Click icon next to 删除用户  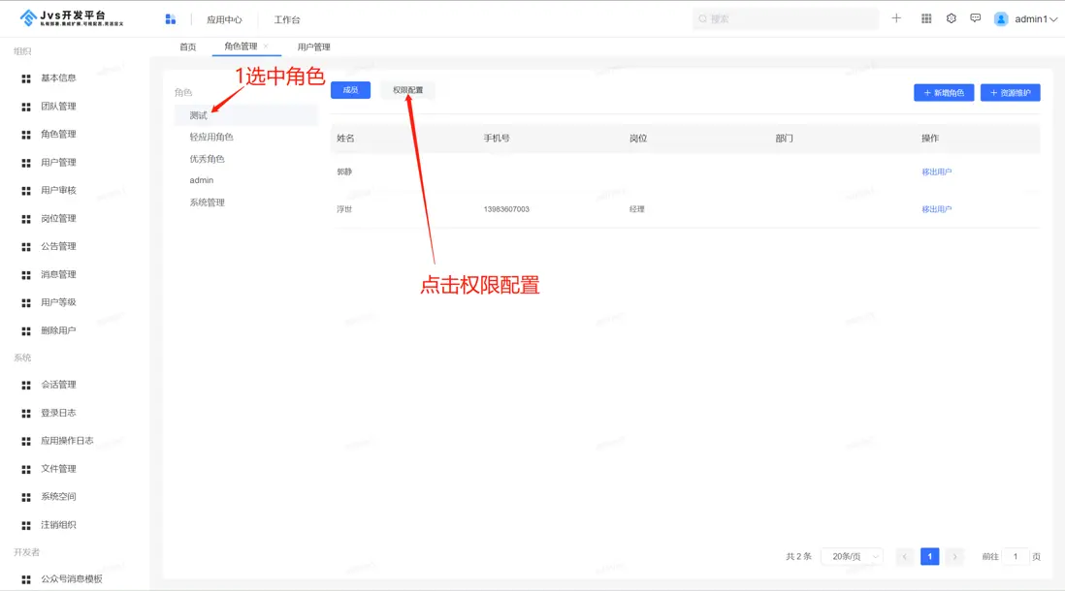pyautogui.click(x=26, y=331)
